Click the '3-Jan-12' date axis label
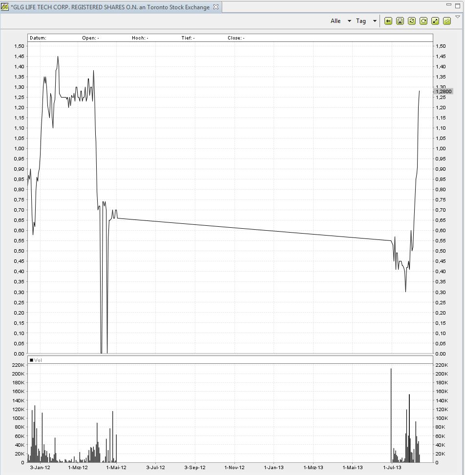Image resolution: width=465 pixels, height=475 pixels. pos(40,467)
